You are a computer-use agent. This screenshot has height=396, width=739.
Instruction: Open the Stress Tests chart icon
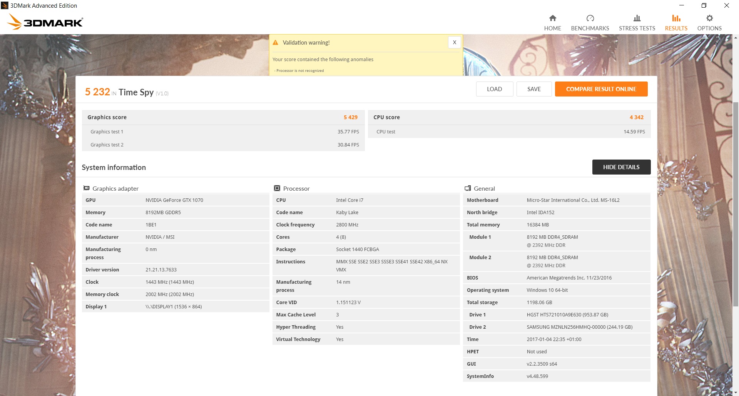(x=637, y=18)
